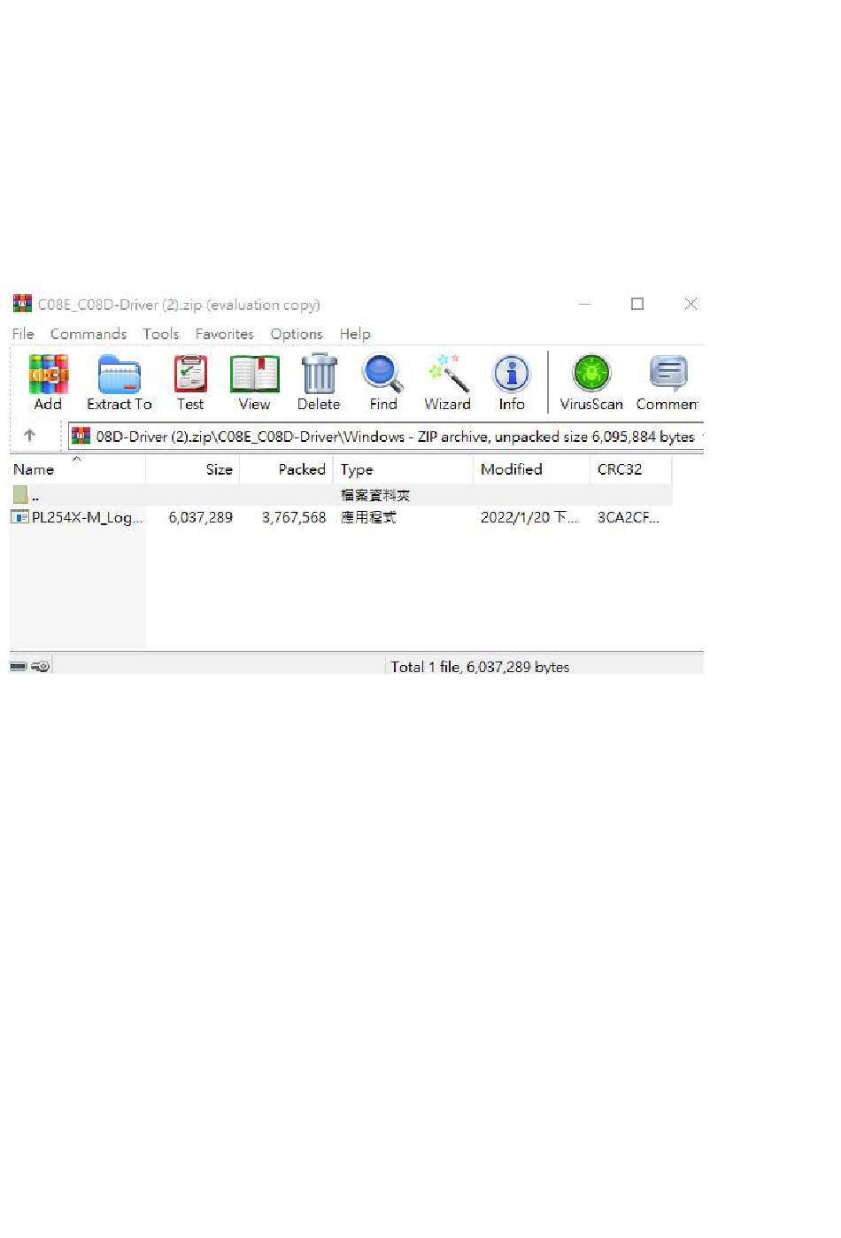Click the disk icon in status bar
This screenshot has height=1238, width=841.
(x=19, y=666)
